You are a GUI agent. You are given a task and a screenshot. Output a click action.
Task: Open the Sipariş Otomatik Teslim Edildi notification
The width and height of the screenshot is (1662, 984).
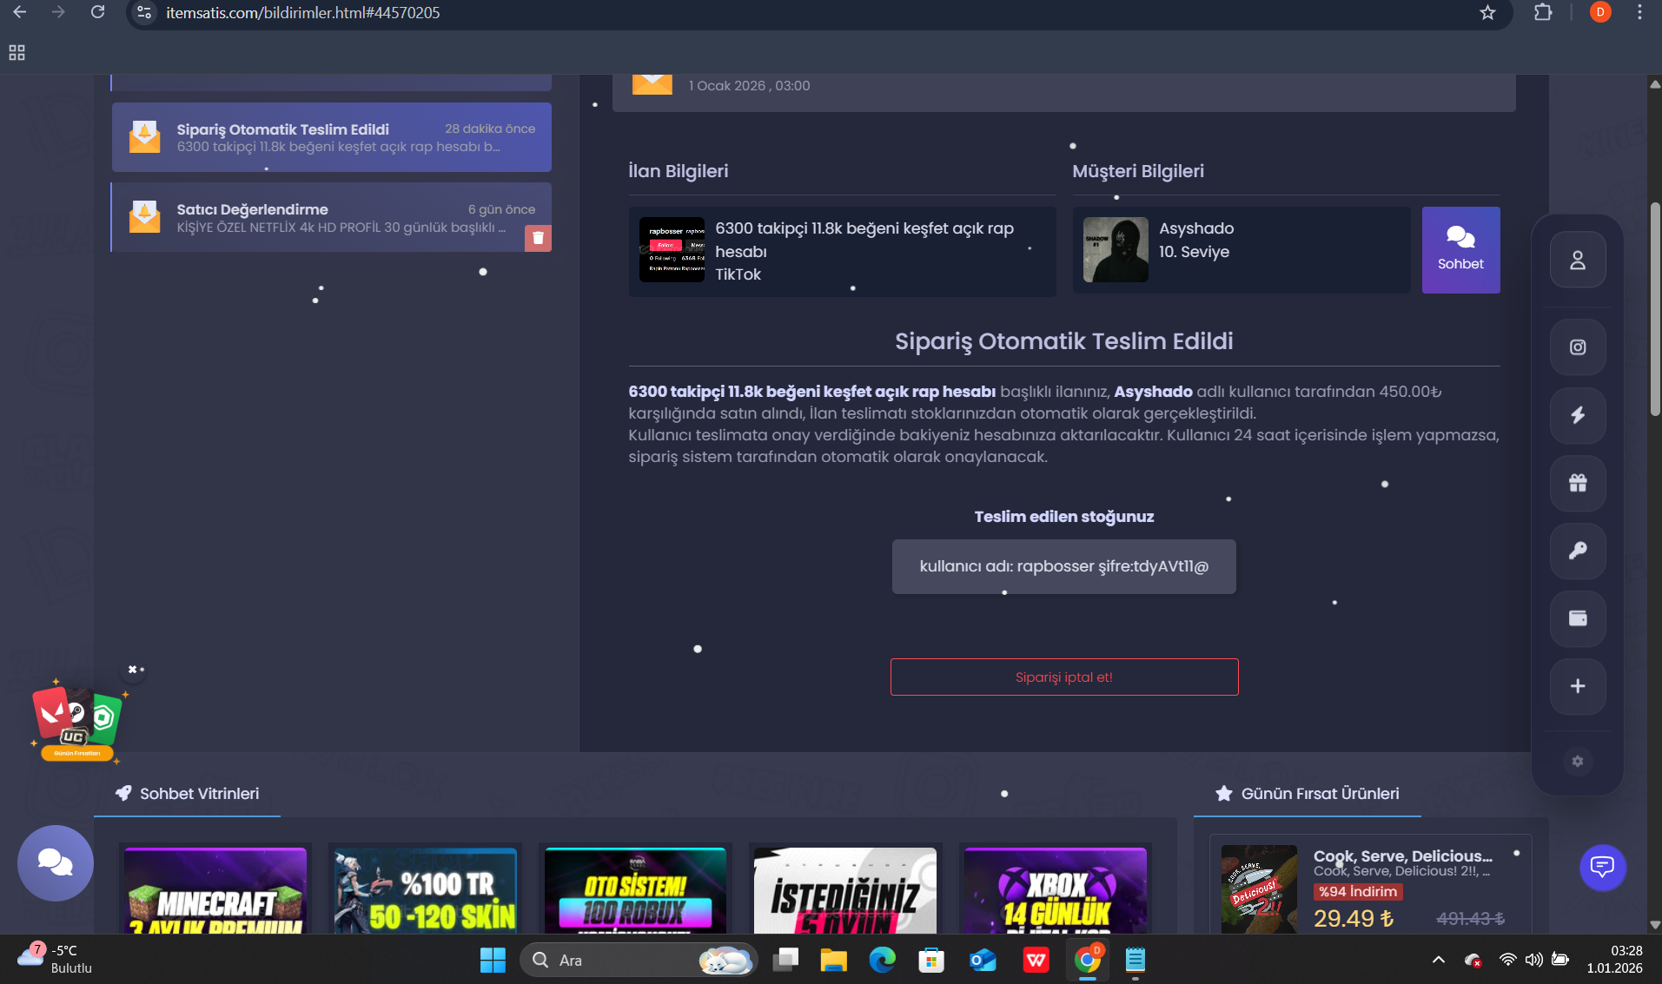[x=331, y=137]
